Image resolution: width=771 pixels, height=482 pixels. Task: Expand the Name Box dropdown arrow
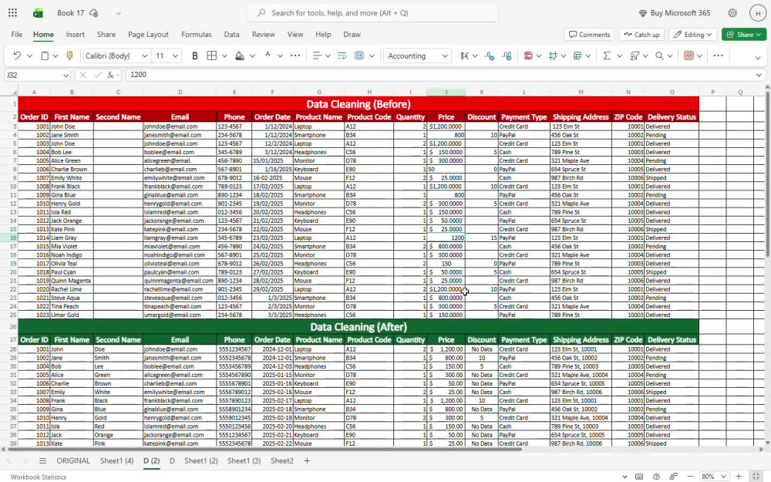point(66,76)
